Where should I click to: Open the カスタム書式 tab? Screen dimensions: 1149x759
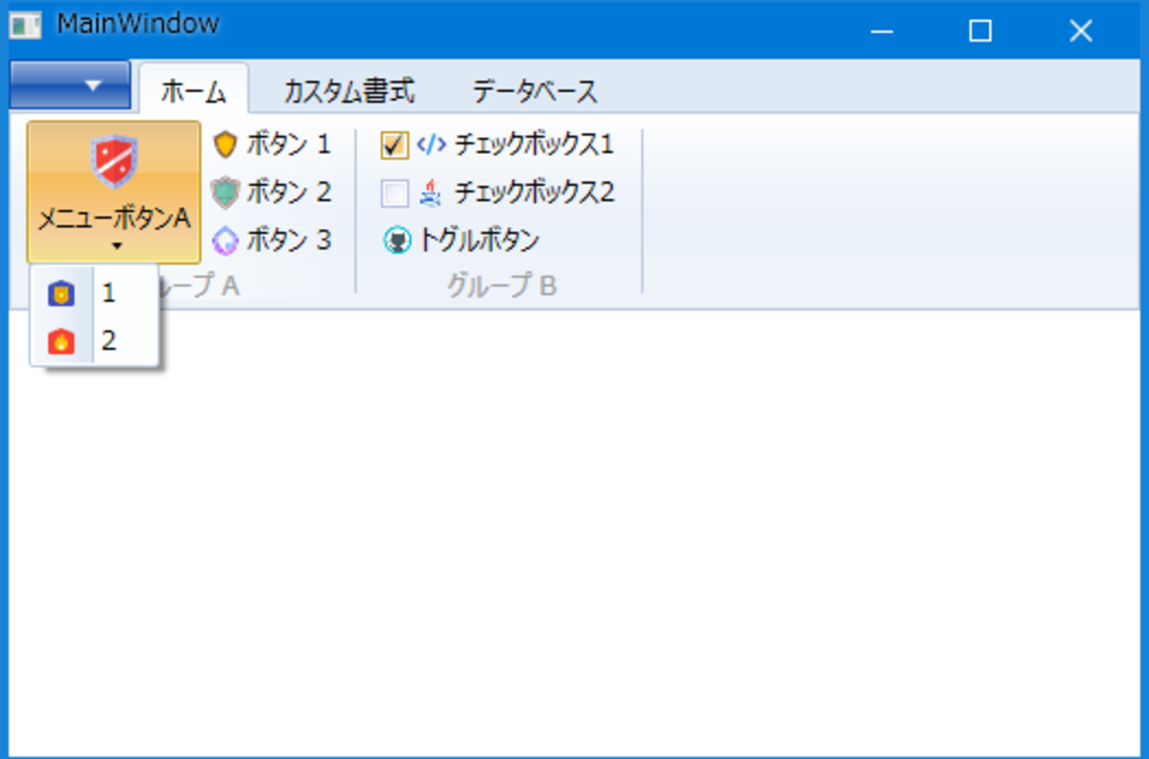point(348,91)
